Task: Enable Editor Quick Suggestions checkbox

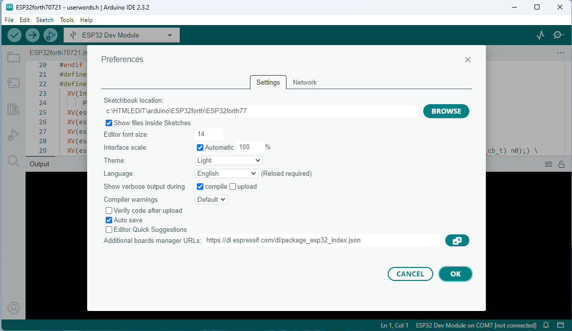Action: tap(109, 230)
